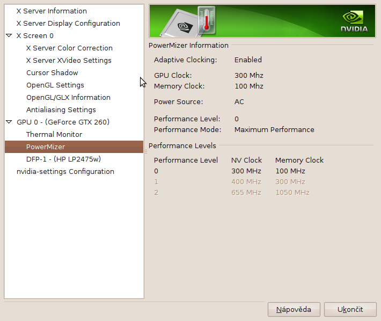Image resolution: width=381 pixels, height=321 pixels.
Task: Open OpenGL Settings page
Action: pos(55,85)
